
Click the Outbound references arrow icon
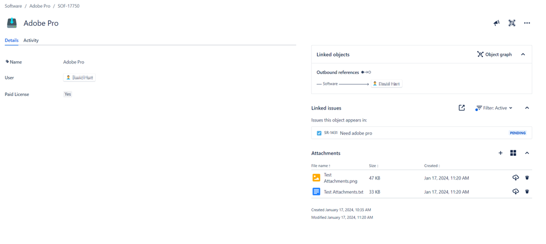coord(366,72)
